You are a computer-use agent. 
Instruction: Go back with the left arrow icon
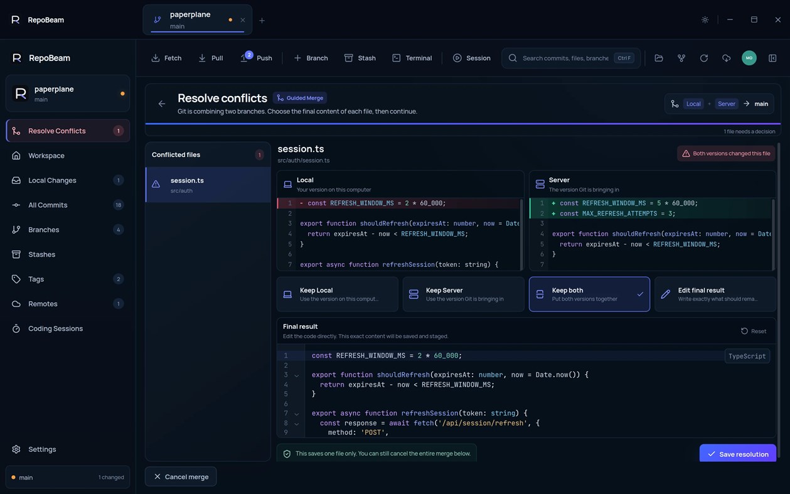[162, 104]
